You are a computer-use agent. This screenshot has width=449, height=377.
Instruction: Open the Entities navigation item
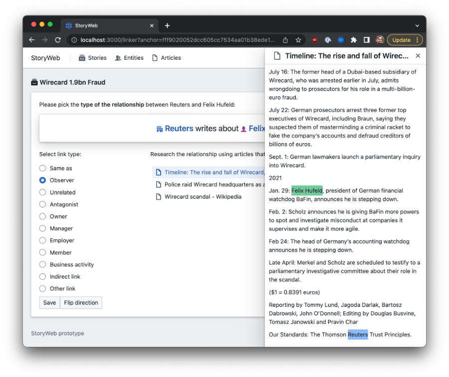click(x=129, y=58)
